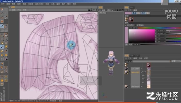Click the brightness icon below the color field
The image size is (181, 103).
click(126, 45)
